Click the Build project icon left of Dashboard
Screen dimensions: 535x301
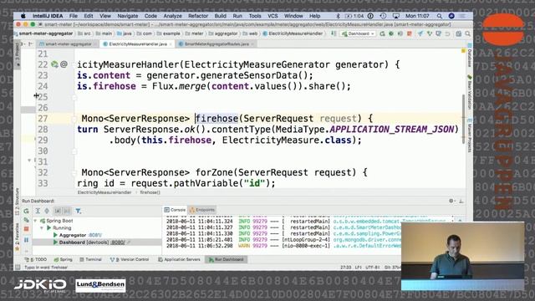334,33
